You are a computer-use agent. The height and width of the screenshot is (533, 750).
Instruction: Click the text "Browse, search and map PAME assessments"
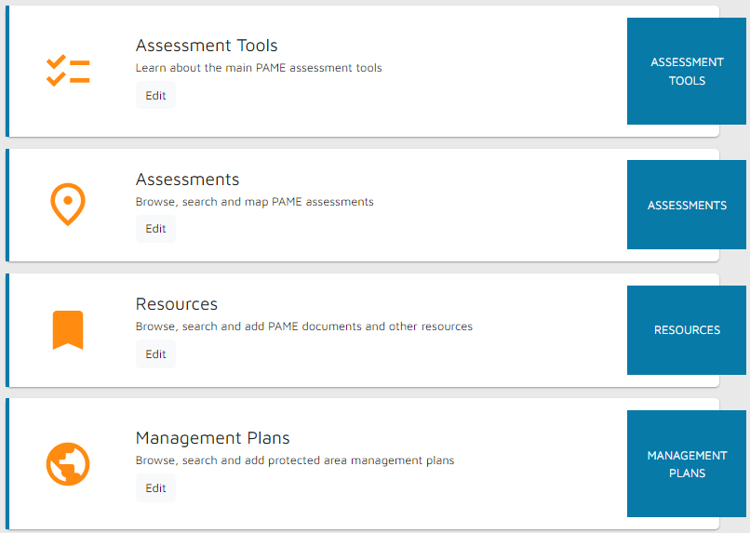pos(255,202)
